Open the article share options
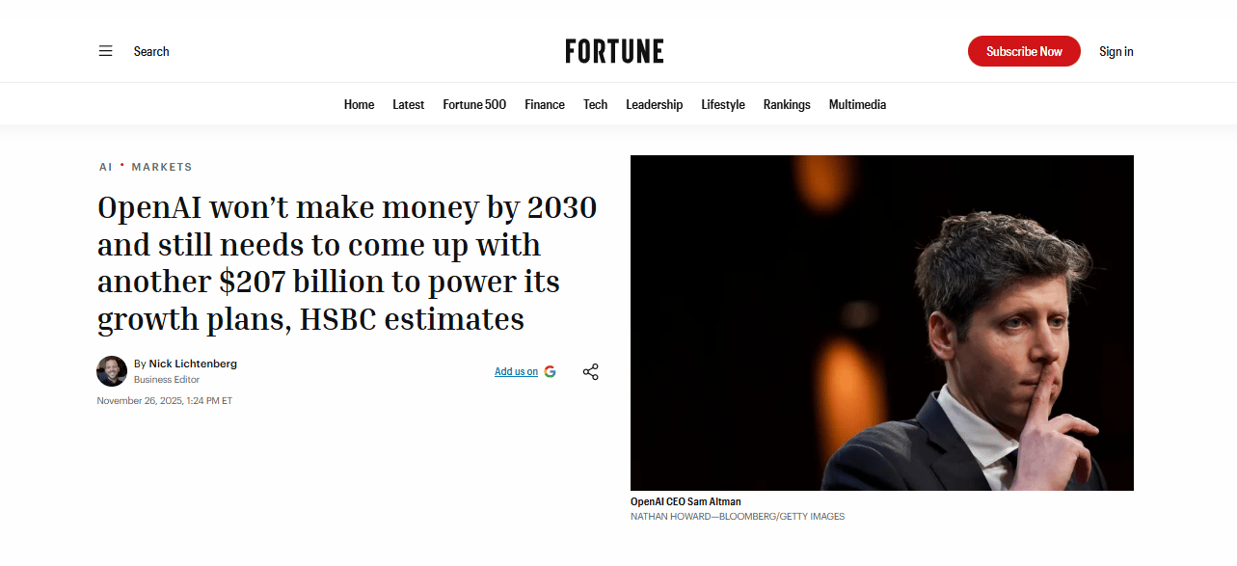This screenshot has height=566, width=1237. point(590,371)
